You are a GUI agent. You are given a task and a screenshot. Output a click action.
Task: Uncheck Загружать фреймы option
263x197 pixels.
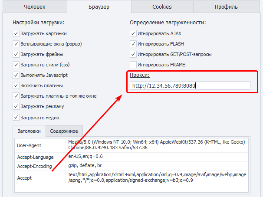click(x=16, y=54)
